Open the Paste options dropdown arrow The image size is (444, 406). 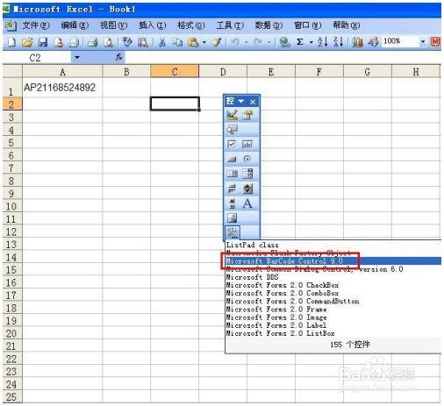coord(204,43)
